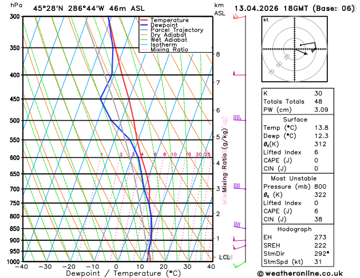Click the purple wind barb at 700 hPa
Screen dimensions: 360x278
[240, 186]
